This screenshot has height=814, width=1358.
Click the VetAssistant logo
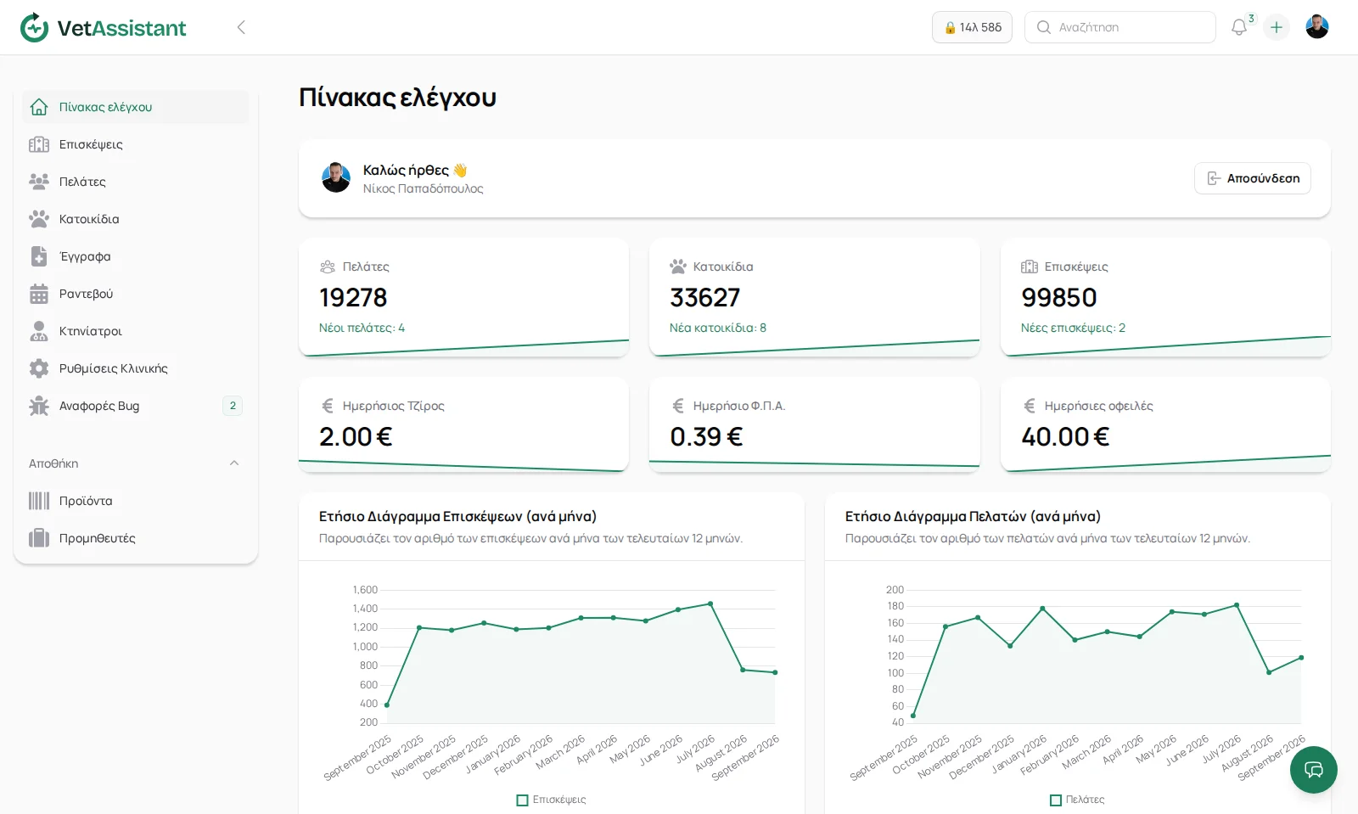(x=103, y=27)
